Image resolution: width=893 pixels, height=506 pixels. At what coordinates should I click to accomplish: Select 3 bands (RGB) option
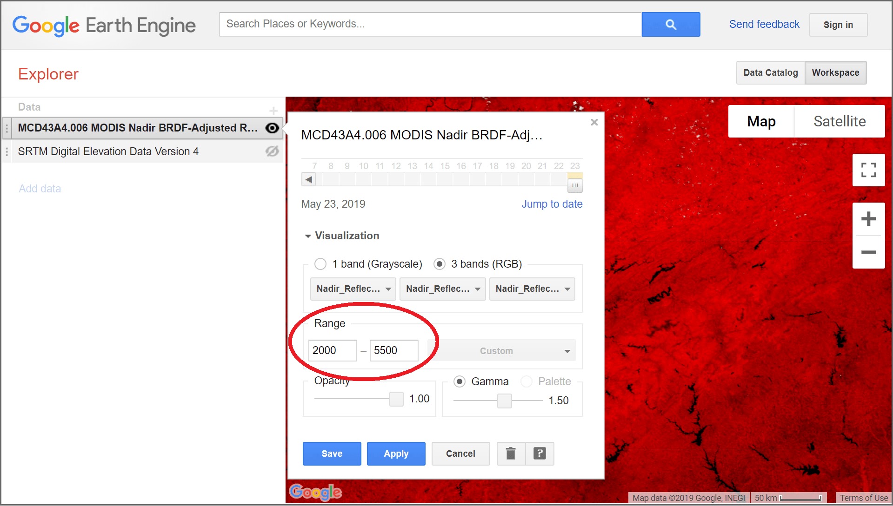click(440, 264)
